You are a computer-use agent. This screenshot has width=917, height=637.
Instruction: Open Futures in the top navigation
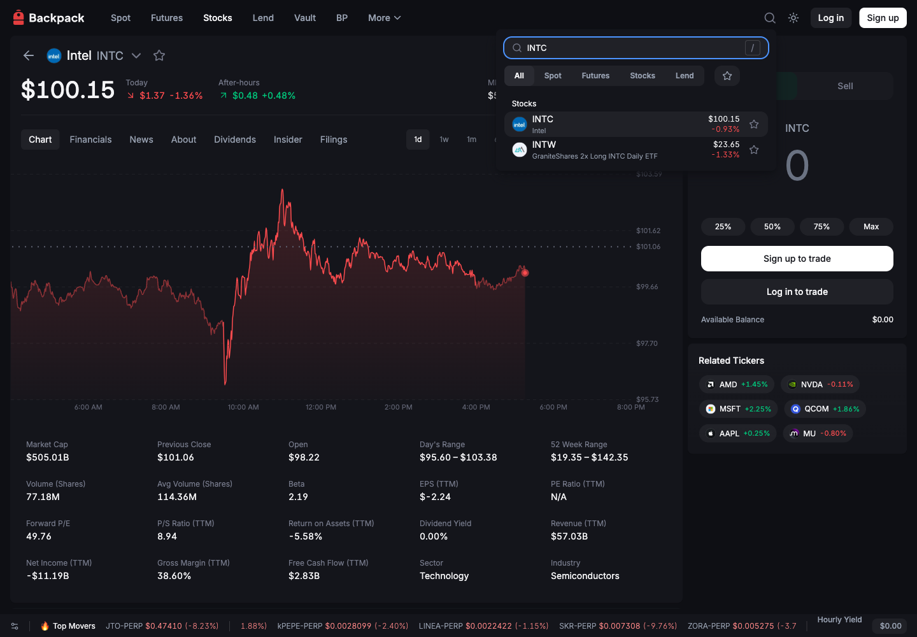(167, 18)
